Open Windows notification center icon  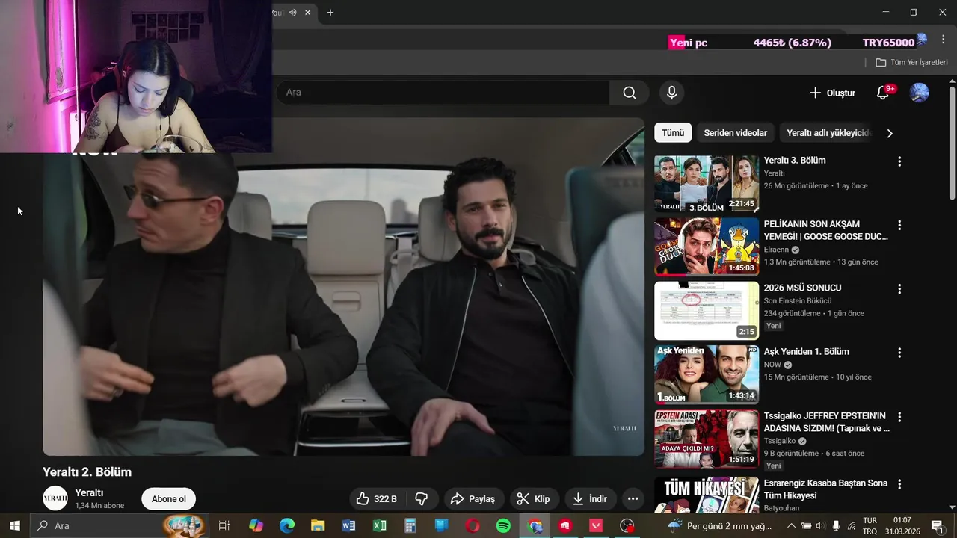click(x=937, y=525)
